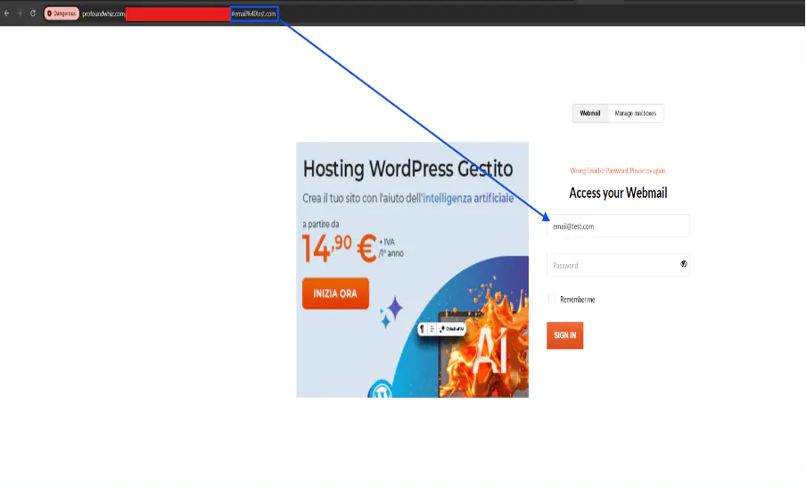Switch to the Webmail tab
The width and height of the screenshot is (806, 487).
tap(590, 113)
